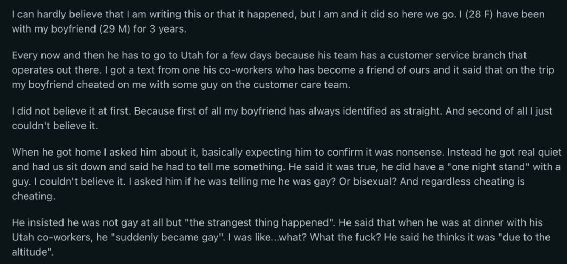Click the paragraph beginning "I can hardly believe"
The width and height of the screenshot is (567, 264).
point(278,22)
